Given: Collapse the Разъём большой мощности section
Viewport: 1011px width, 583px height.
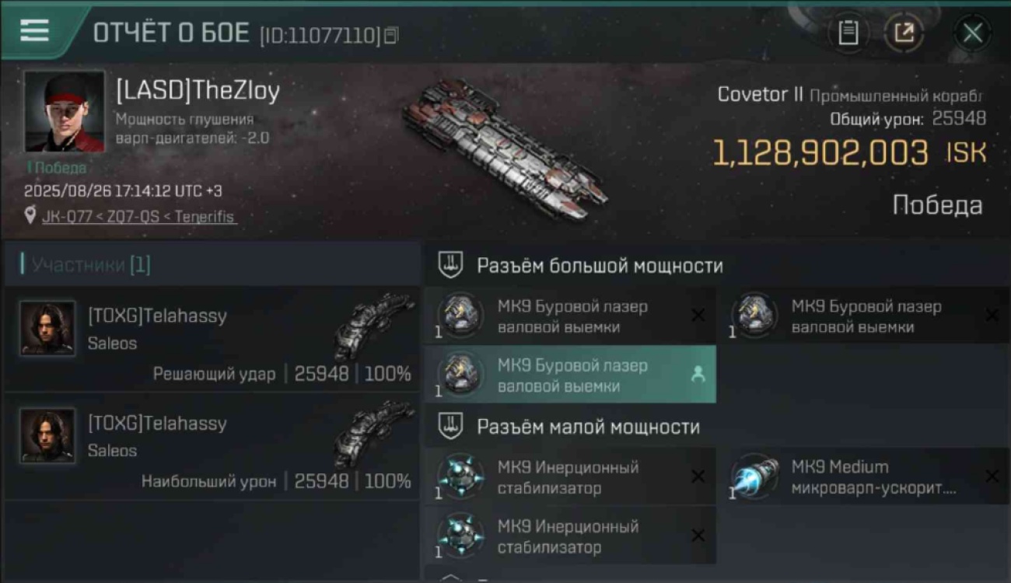Looking at the screenshot, I should click(x=451, y=265).
